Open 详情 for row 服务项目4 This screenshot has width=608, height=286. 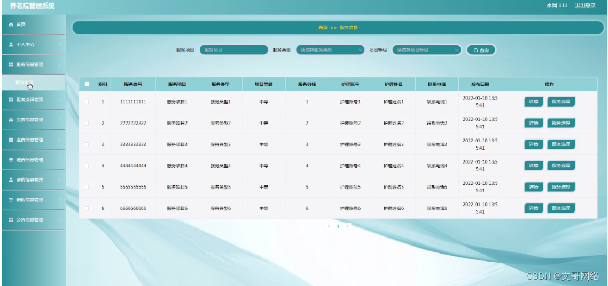(x=534, y=166)
